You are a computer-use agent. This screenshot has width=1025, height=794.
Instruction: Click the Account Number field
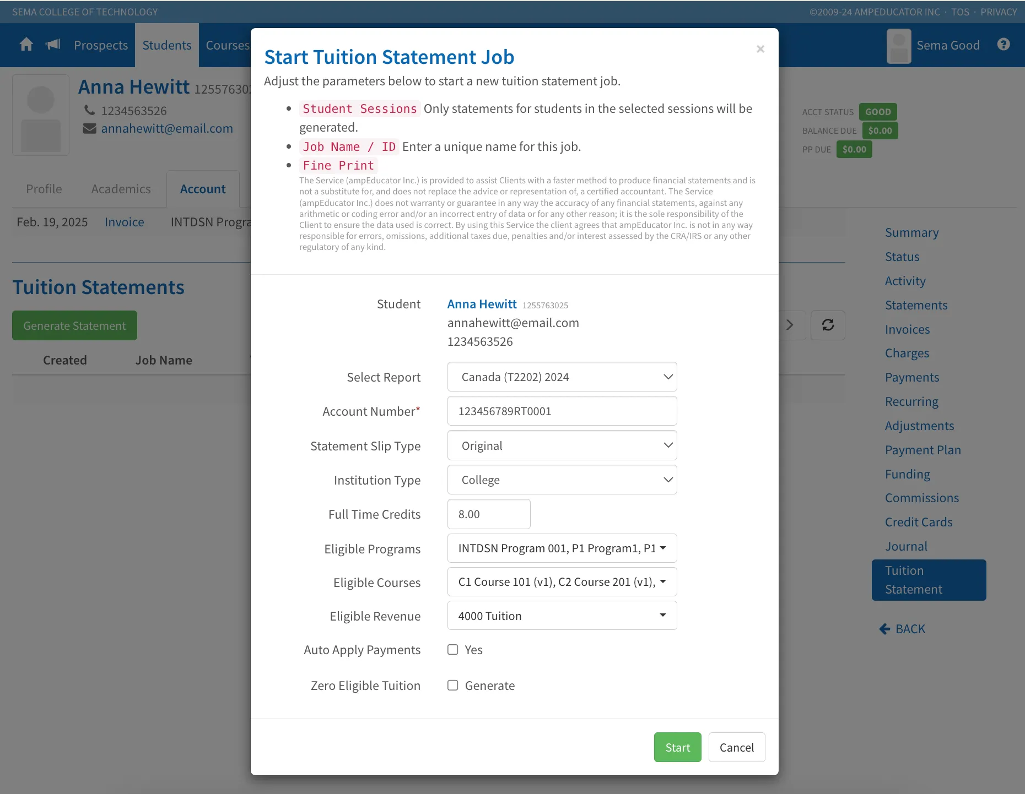point(562,411)
